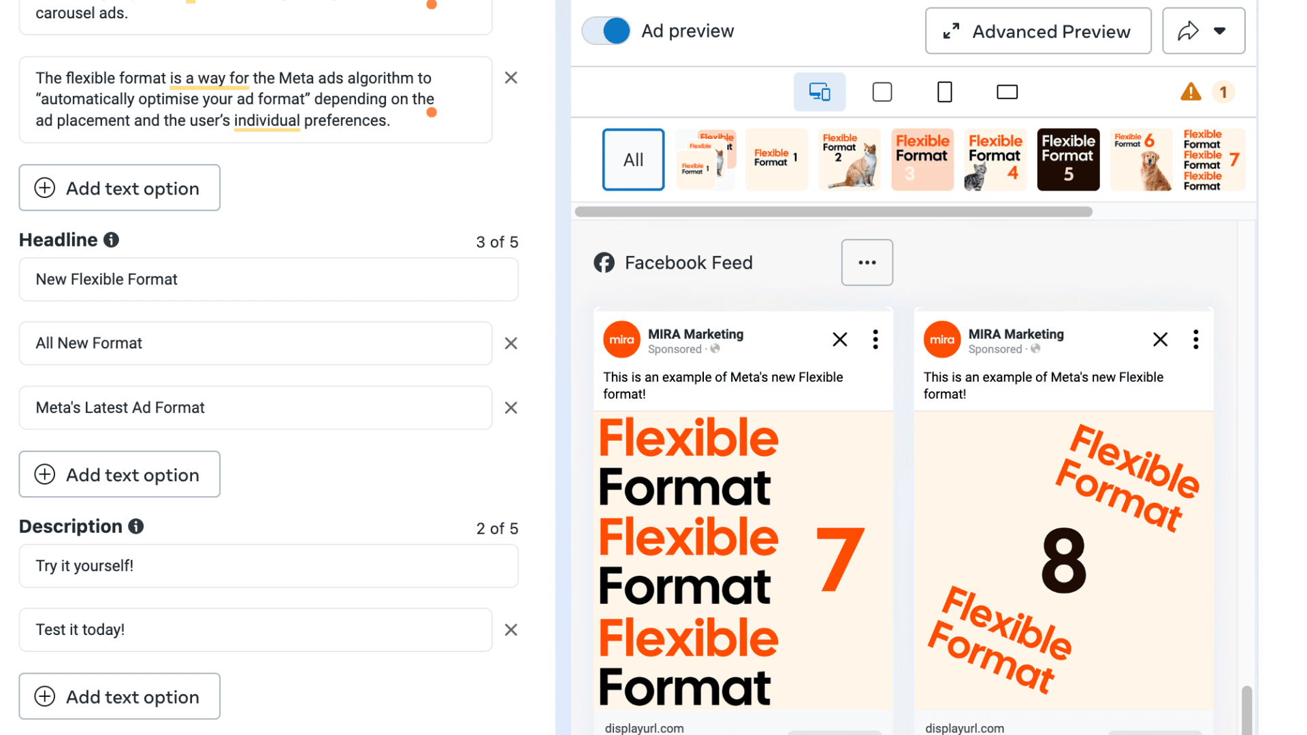The image size is (1307, 735).
Task: Open the share options dropdown arrow
Action: [1221, 30]
